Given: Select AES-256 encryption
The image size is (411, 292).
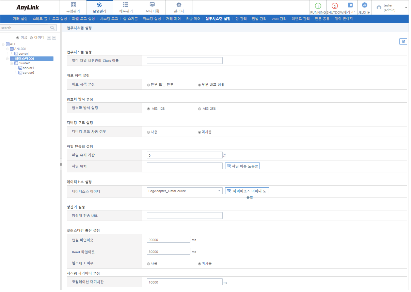Looking at the screenshot, I should point(200,109).
